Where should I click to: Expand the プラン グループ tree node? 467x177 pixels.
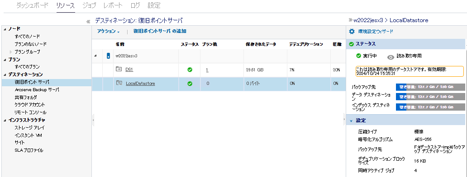(11, 51)
